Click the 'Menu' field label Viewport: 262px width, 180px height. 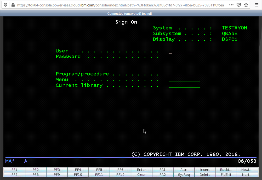pos(62,80)
